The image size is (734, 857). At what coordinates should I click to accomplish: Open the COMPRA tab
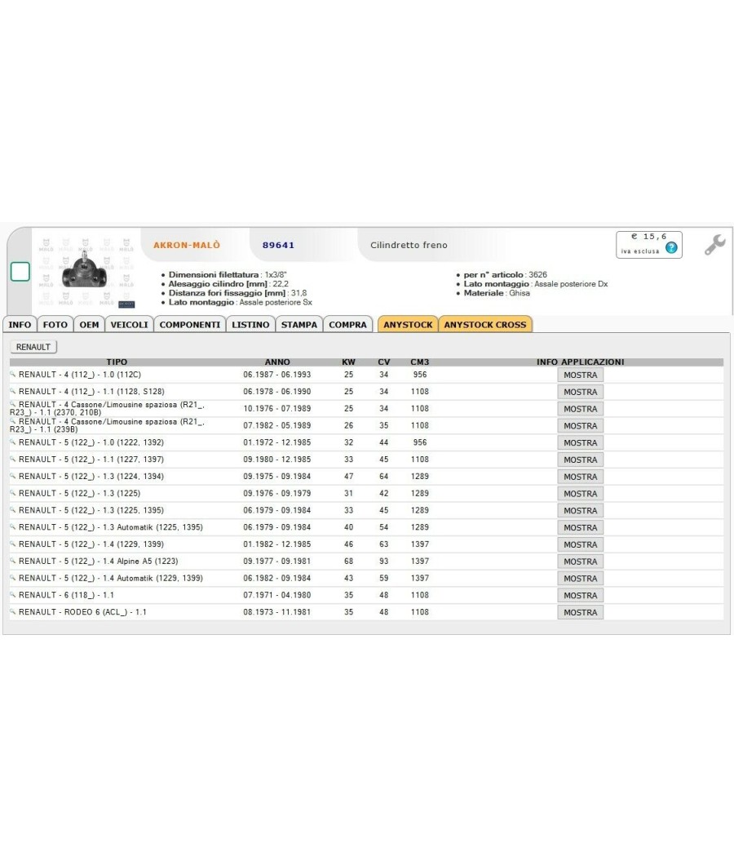348,325
